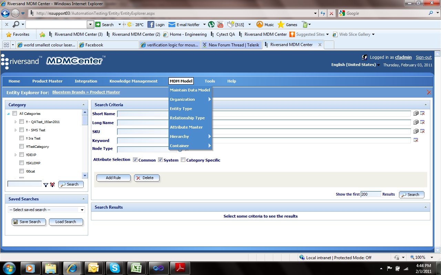Refresh the page with the address bar refresh icon
The height and width of the screenshot is (275, 441).
point(323,13)
